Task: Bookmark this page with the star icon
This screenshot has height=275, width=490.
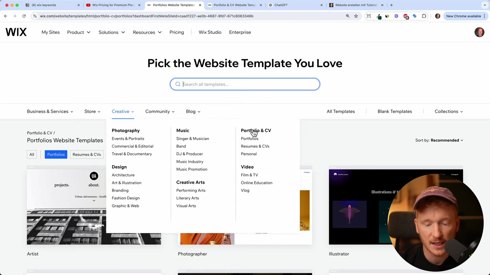Action: pyautogui.click(x=356, y=16)
